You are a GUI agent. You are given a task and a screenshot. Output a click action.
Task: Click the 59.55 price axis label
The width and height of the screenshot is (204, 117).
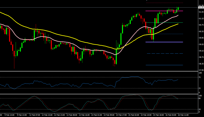[x=201, y=44]
